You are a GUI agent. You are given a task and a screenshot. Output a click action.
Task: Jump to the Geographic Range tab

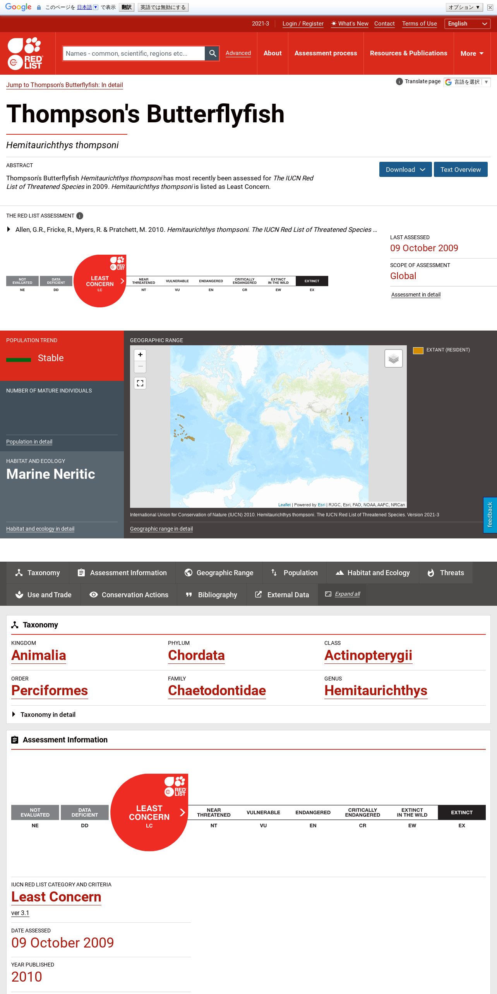[219, 573]
